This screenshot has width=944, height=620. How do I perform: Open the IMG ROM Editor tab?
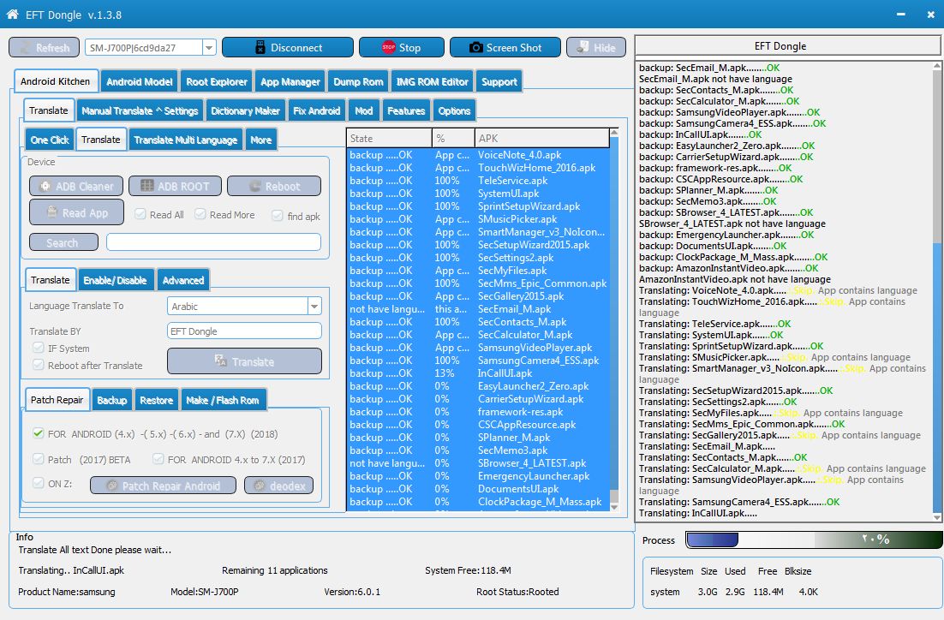coord(432,81)
